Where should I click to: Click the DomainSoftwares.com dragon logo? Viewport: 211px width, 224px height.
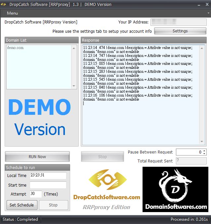pyautogui.click(x=175, y=190)
